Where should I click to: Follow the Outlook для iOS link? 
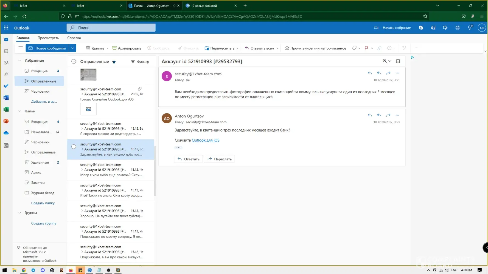tap(205, 140)
